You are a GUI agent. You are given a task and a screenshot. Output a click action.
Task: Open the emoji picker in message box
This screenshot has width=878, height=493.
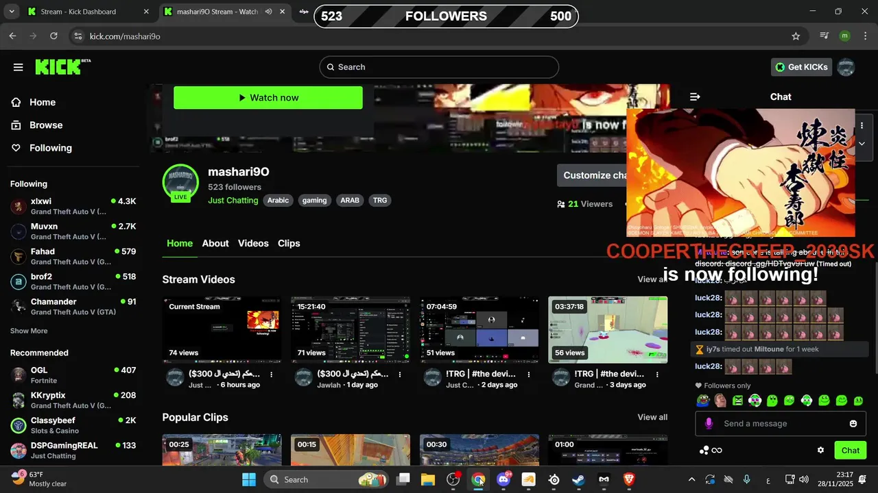[853, 424]
